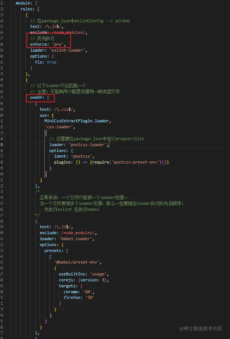The image size is (230, 339).
Task: Click the 'oneOf: [' line
Action: [40, 98]
